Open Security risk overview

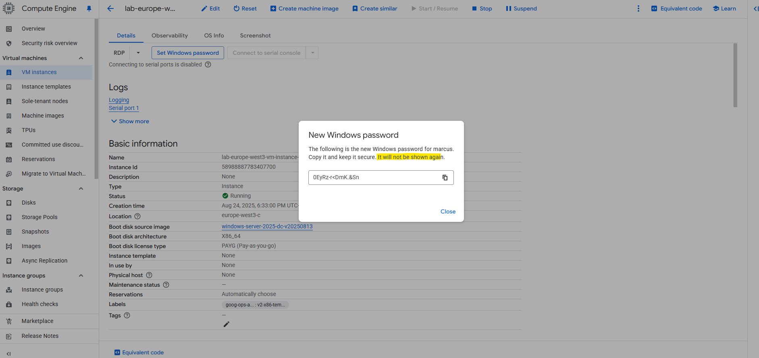50,43
